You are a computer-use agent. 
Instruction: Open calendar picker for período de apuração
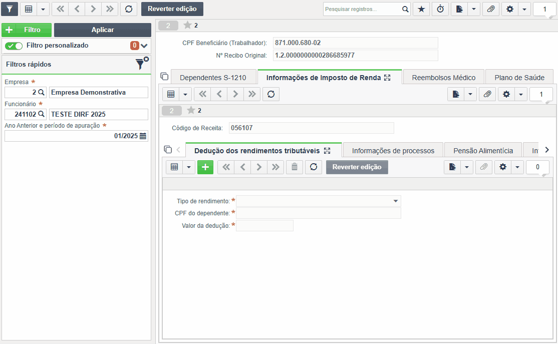tap(143, 136)
